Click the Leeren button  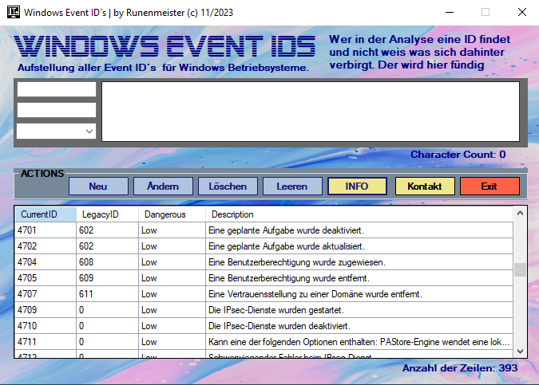tap(292, 187)
